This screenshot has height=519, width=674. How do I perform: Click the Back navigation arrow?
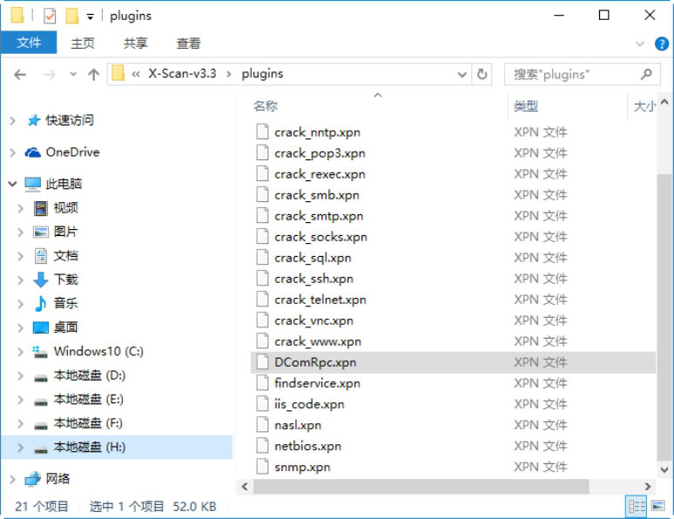(x=20, y=75)
